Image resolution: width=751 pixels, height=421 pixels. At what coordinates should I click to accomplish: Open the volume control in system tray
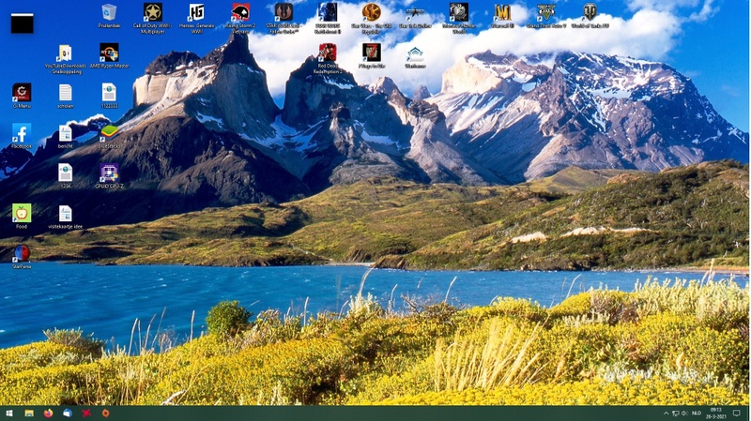[684, 413]
